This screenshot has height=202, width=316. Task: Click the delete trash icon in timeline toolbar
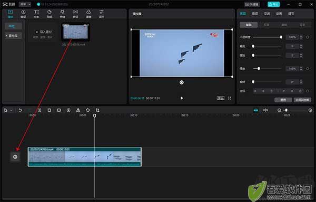pyautogui.click(x=49, y=110)
